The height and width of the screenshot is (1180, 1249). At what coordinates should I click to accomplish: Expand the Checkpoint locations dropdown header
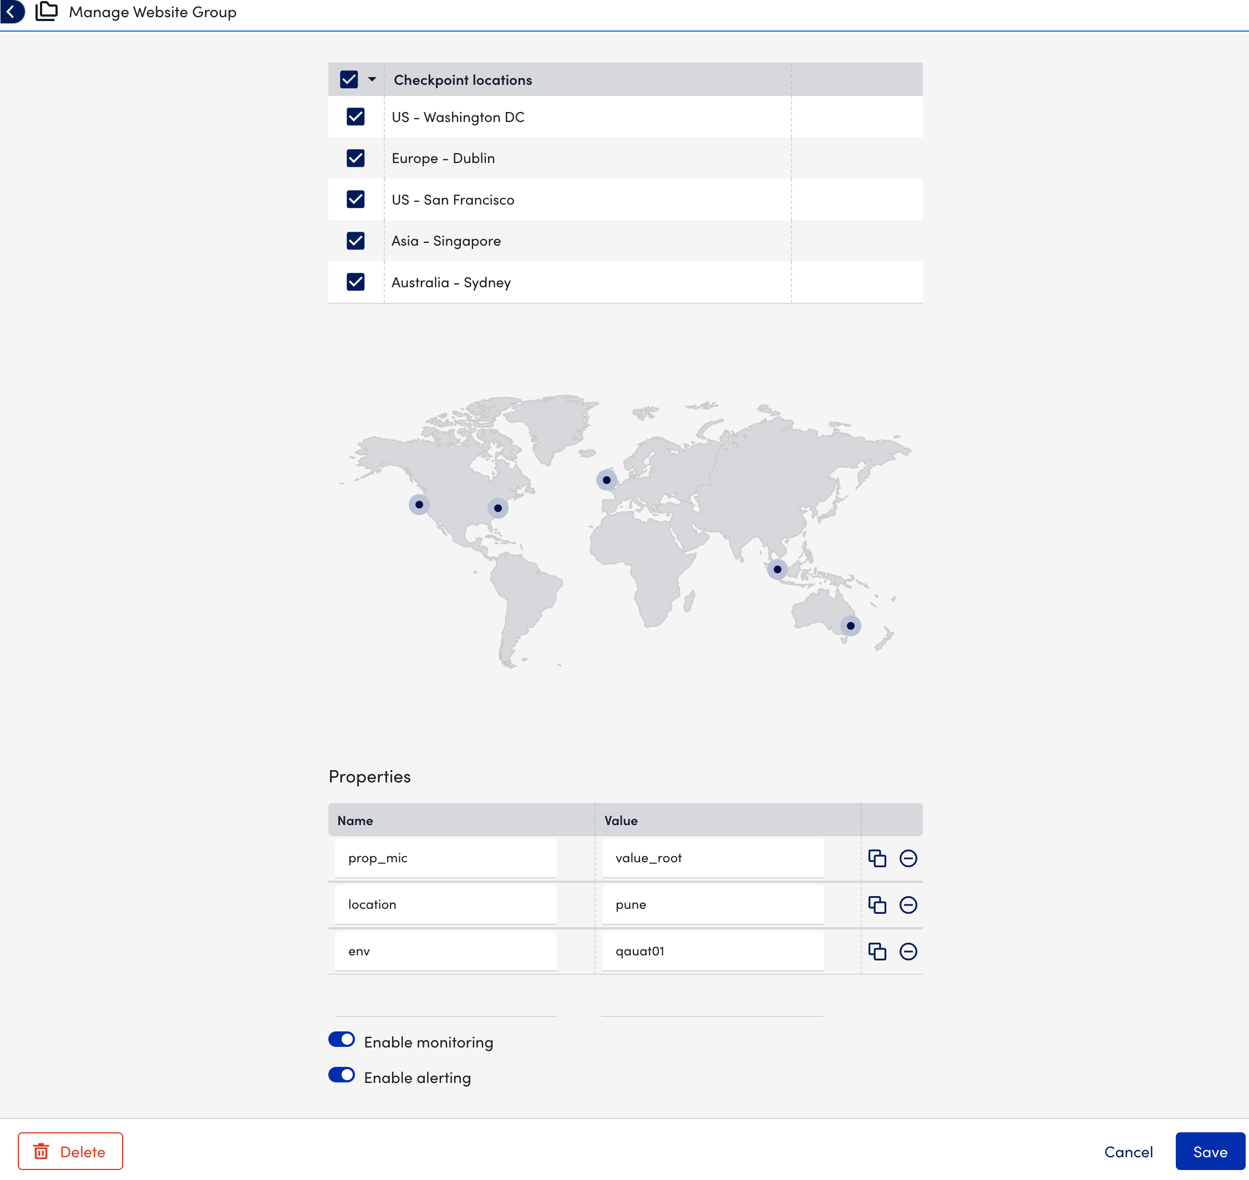[373, 80]
